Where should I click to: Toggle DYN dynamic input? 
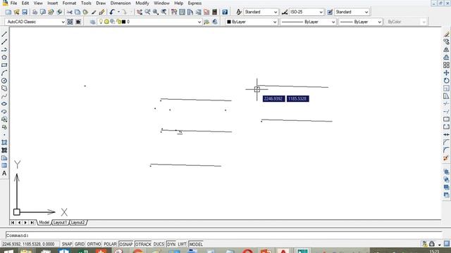pyautogui.click(x=171, y=244)
